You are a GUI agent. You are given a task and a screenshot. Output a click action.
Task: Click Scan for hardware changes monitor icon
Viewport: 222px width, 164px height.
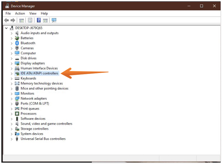pyautogui.click(x=54, y=20)
